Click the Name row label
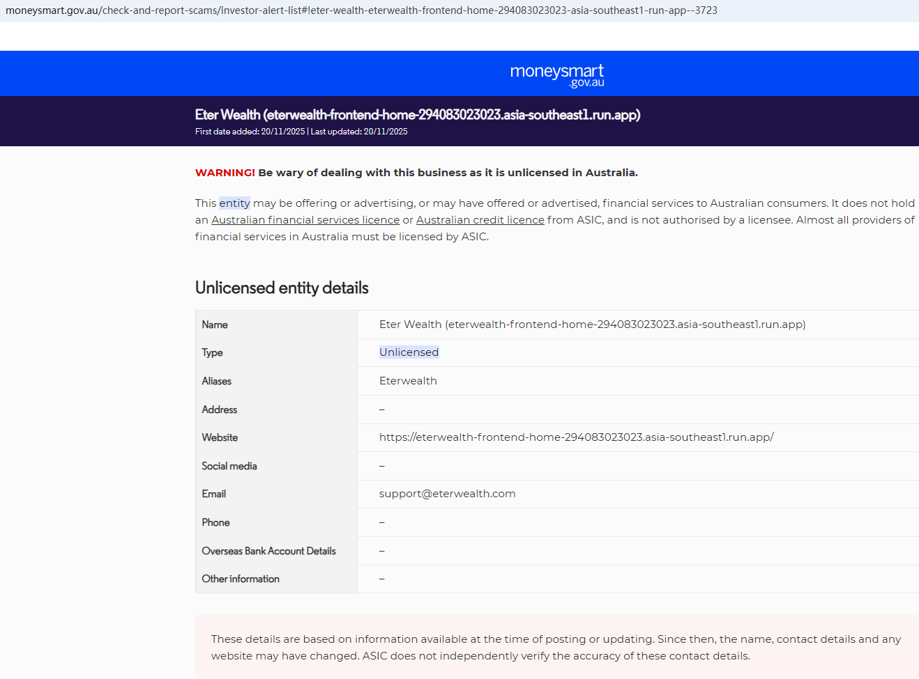 click(215, 325)
